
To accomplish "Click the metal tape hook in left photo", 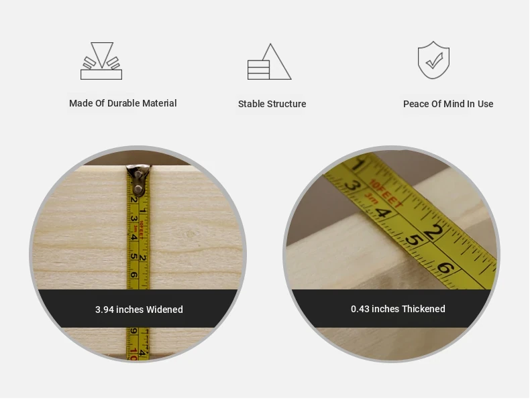I will click(x=138, y=180).
